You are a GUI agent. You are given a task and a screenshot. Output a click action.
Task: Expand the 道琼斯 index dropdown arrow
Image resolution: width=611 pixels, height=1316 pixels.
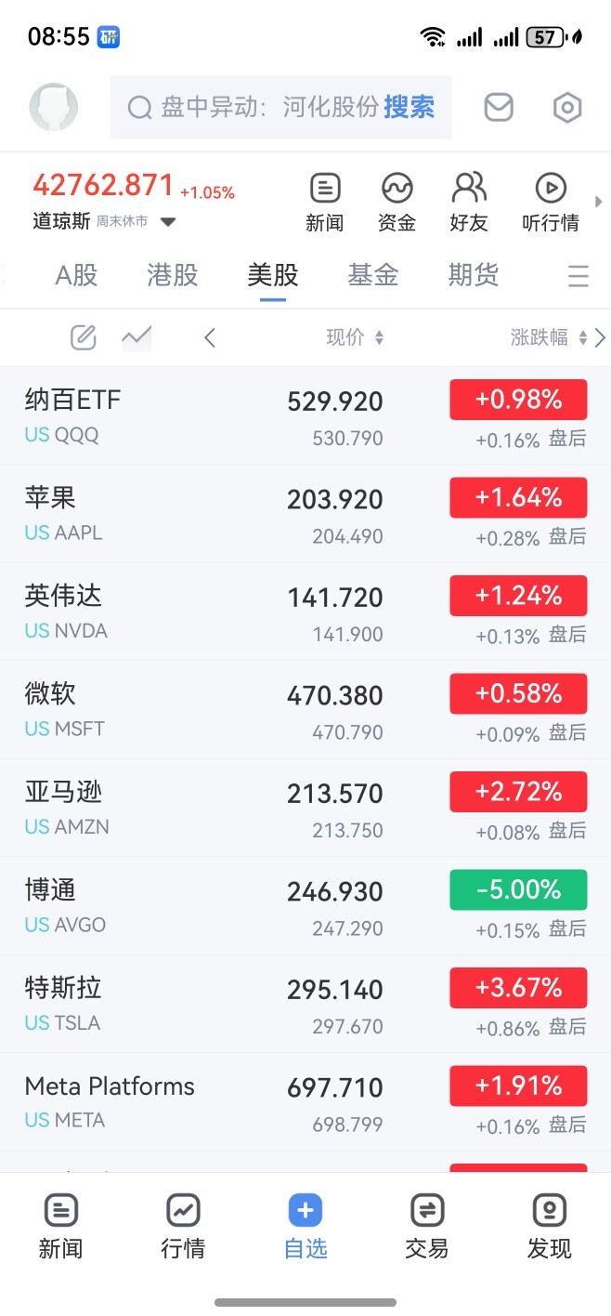[168, 222]
